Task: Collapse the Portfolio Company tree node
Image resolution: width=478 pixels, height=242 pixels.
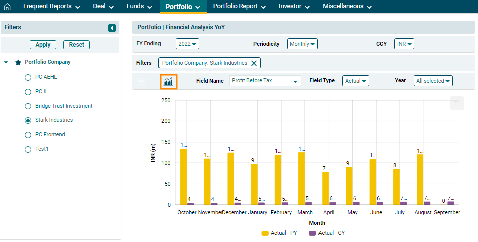Action: 6,63
